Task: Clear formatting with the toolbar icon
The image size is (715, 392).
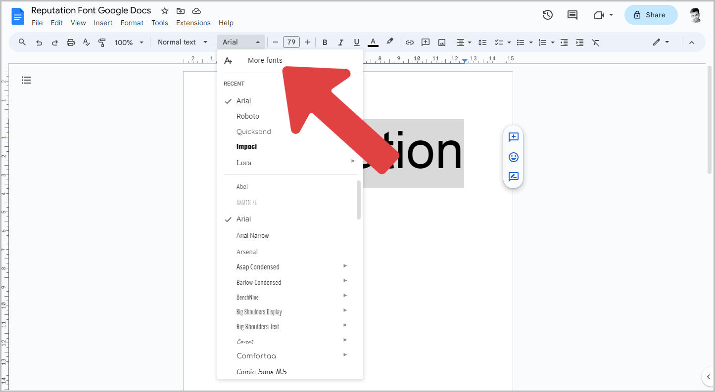Action: [596, 42]
